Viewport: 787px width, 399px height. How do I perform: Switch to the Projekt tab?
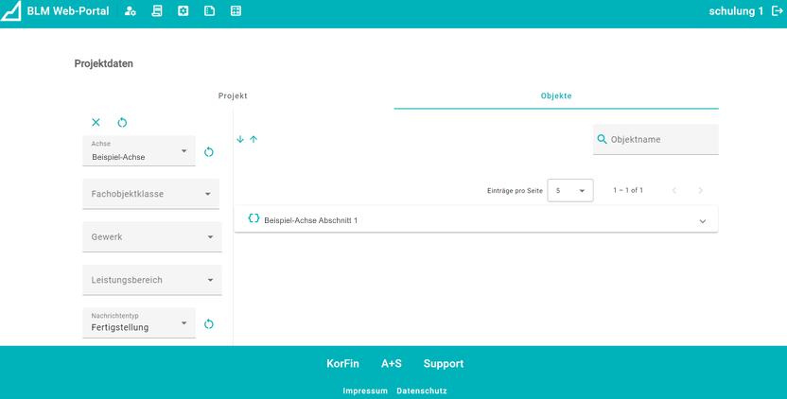(233, 96)
